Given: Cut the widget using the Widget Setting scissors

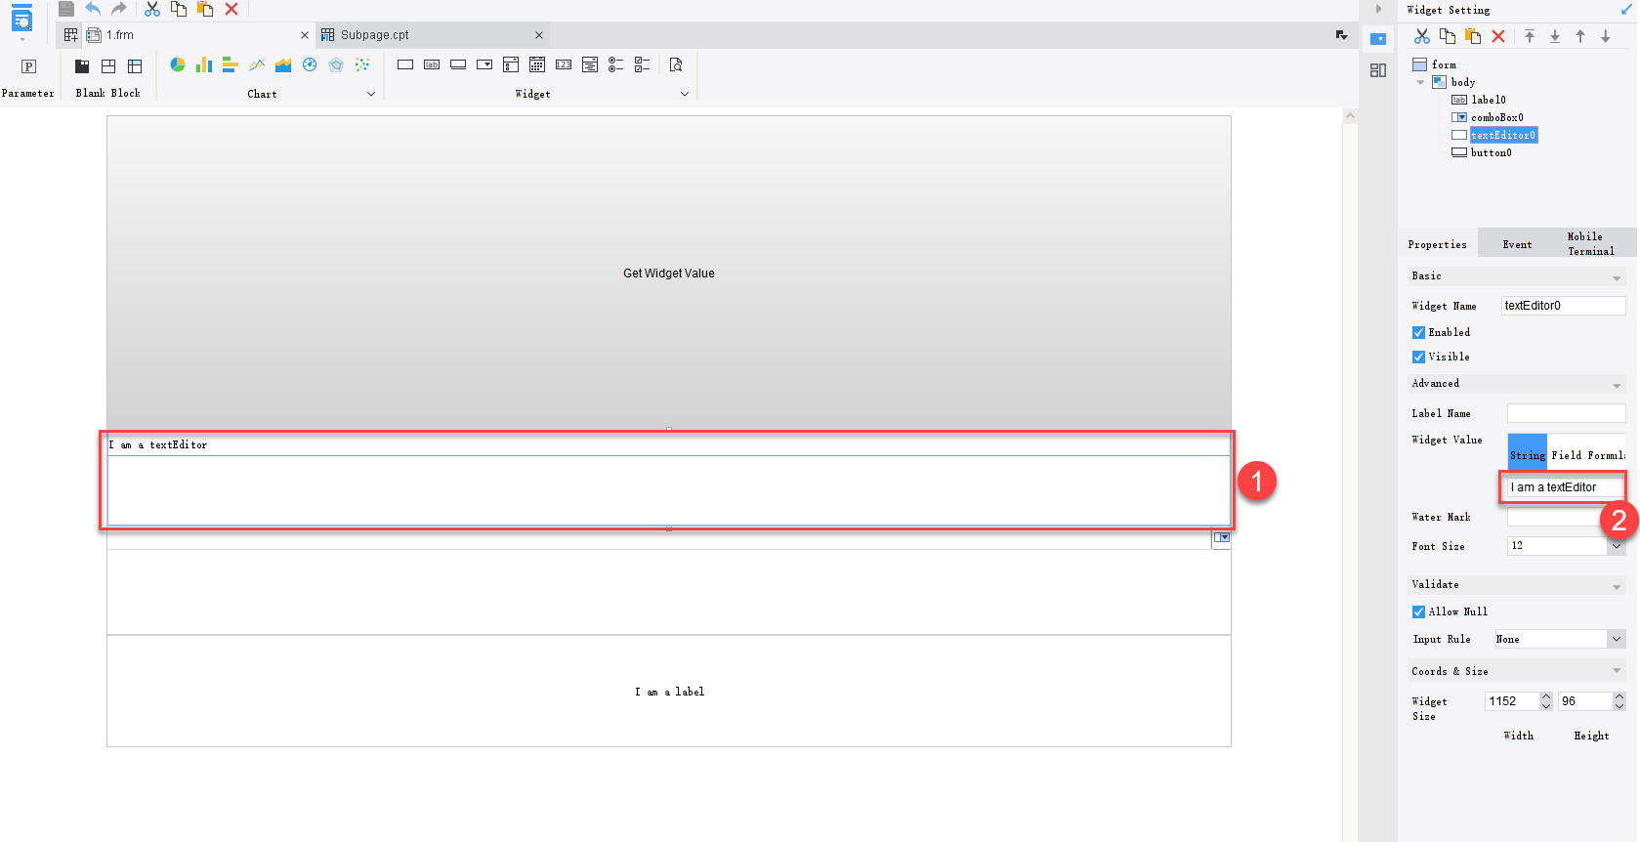Looking at the screenshot, I should 1422,36.
